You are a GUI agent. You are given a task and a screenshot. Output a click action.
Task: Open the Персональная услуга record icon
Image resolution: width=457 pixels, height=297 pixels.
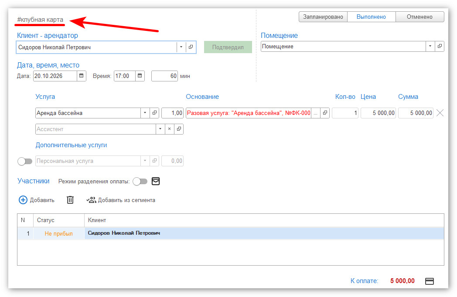pos(154,161)
